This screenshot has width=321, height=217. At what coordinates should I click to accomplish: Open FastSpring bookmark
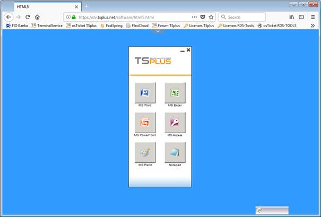tap(111, 25)
